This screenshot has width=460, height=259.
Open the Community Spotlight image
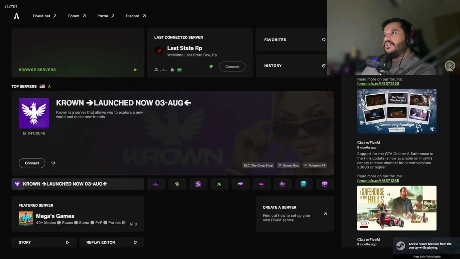[397, 111]
